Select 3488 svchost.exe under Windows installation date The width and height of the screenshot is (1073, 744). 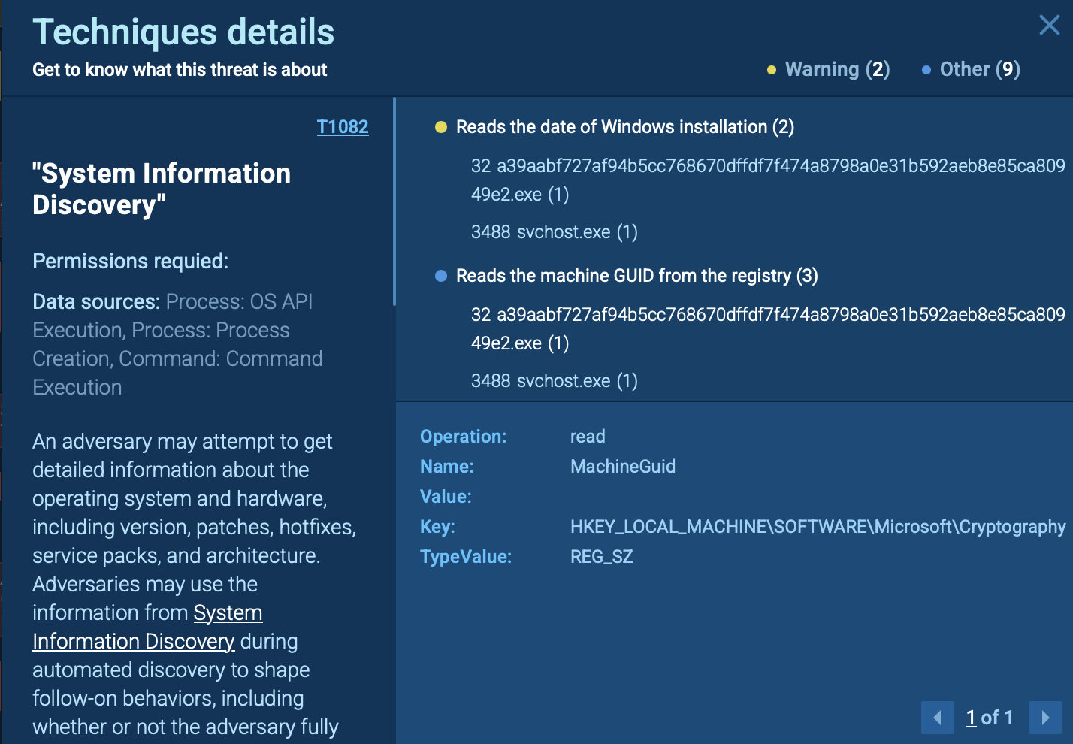pos(555,232)
